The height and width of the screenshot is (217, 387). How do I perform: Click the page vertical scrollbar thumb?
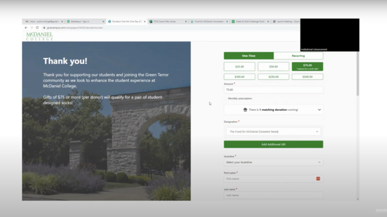tap(357, 74)
